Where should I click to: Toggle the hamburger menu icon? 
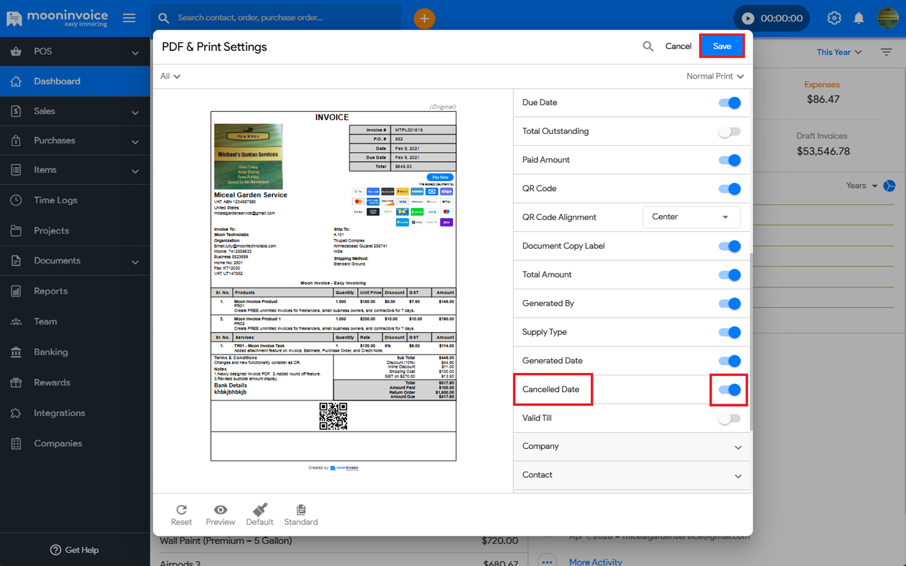click(129, 18)
